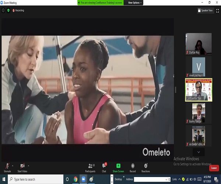This screenshot has width=221, height=184.
Task: Open Cortana circle icon on taskbar
Action: tap(67, 179)
